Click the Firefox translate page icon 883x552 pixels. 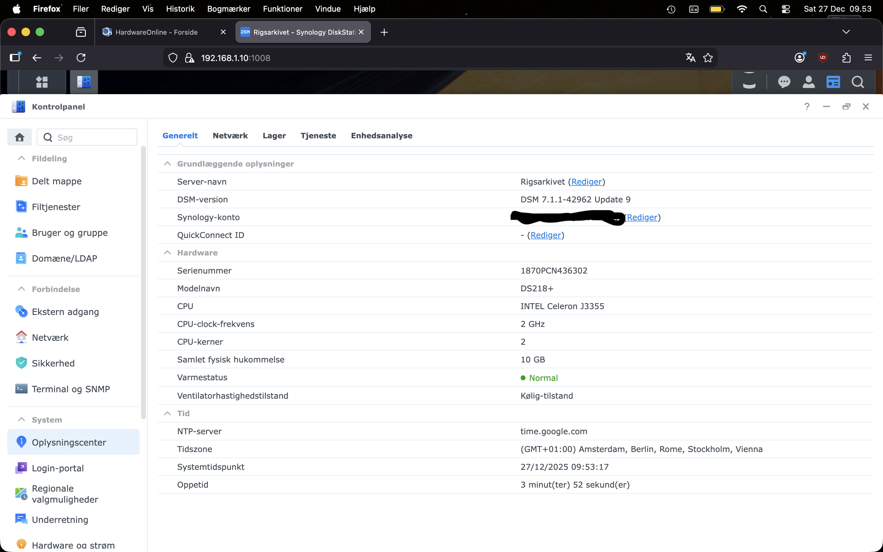[x=690, y=58]
